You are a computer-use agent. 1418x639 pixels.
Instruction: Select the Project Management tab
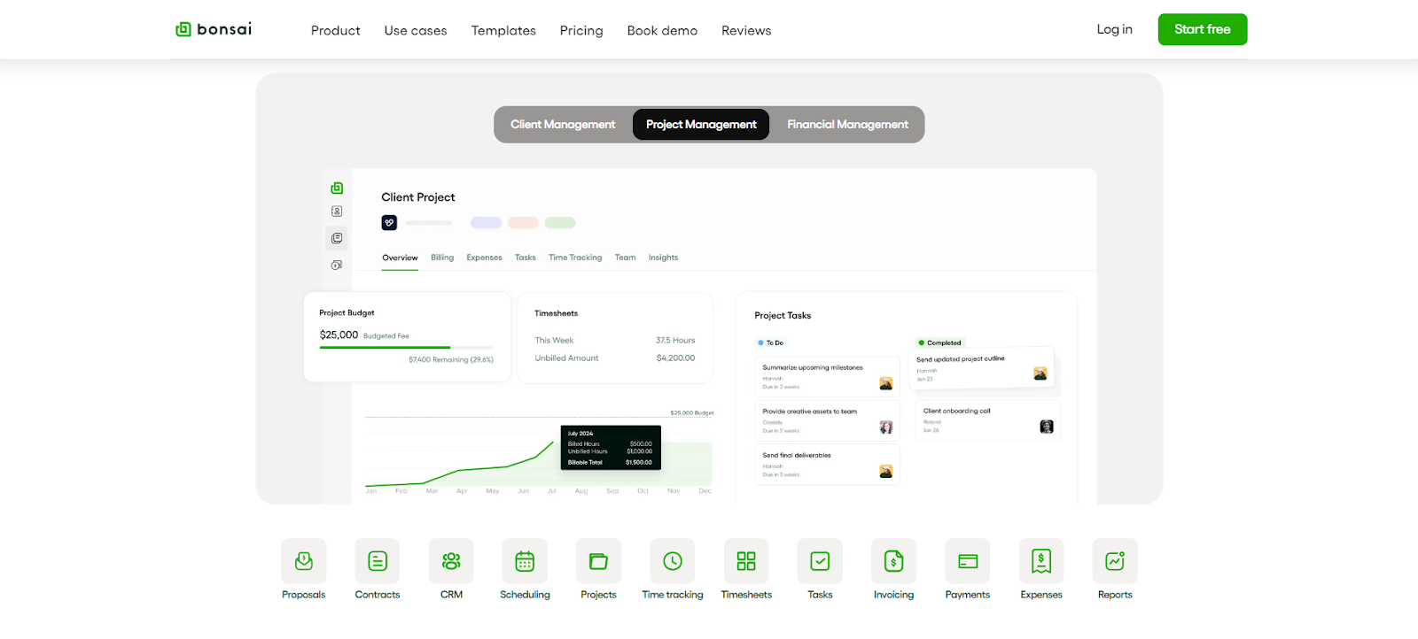click(701, 125)
